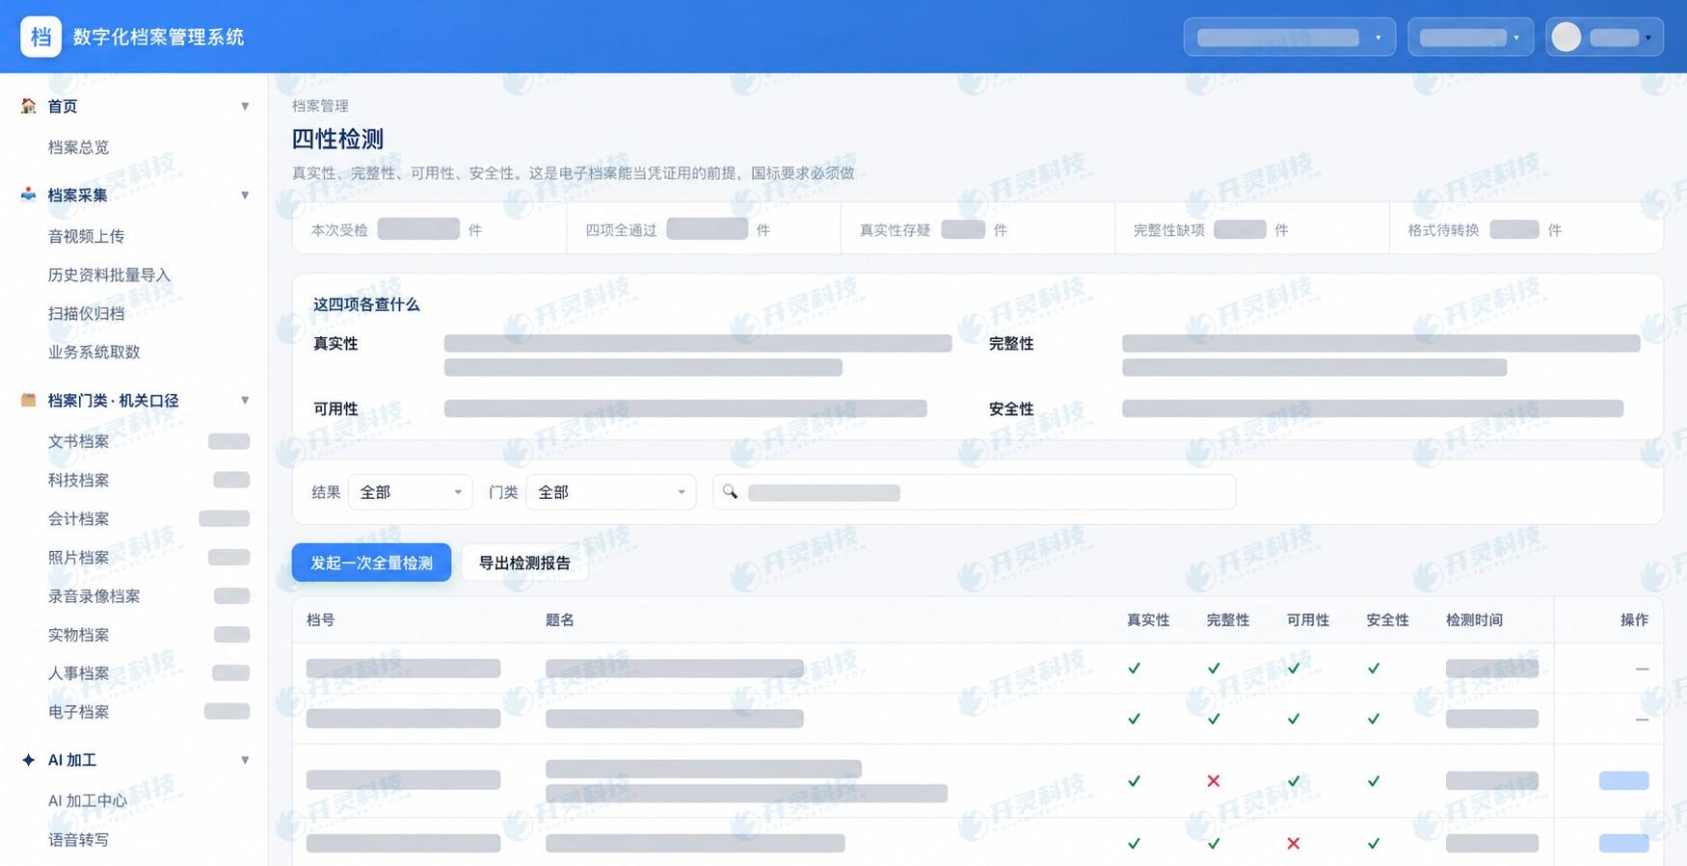Open 业务系统取数 page

point(94,352)
